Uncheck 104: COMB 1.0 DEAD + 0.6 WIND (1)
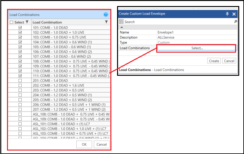The width and height of the screenshot is (244, 154). pos(20,42)
